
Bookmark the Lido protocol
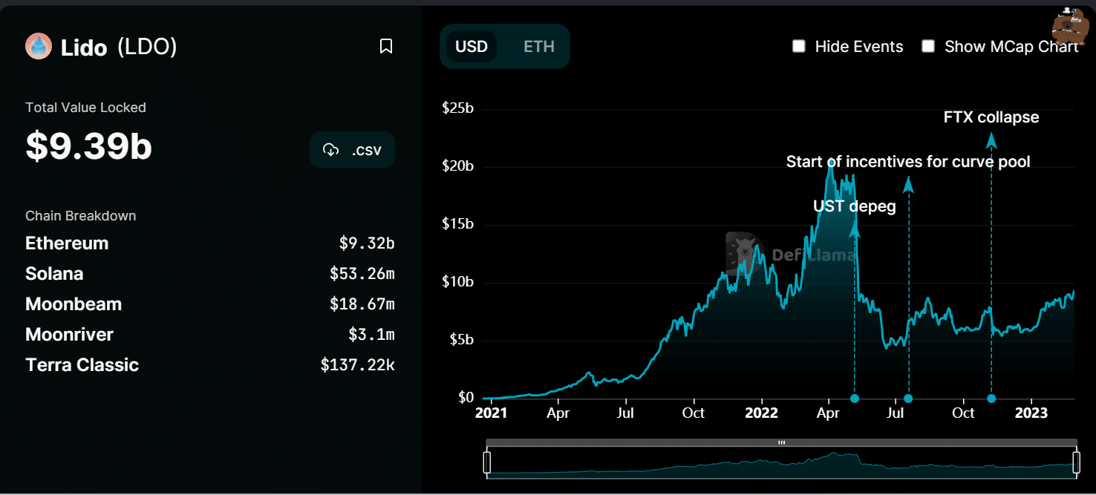(x=386, y=47)
